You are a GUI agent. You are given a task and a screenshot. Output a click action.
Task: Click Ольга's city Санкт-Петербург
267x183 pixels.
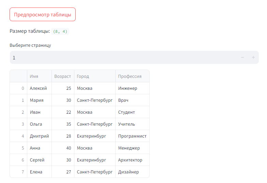pyautogui.click(x=95, y=124)
